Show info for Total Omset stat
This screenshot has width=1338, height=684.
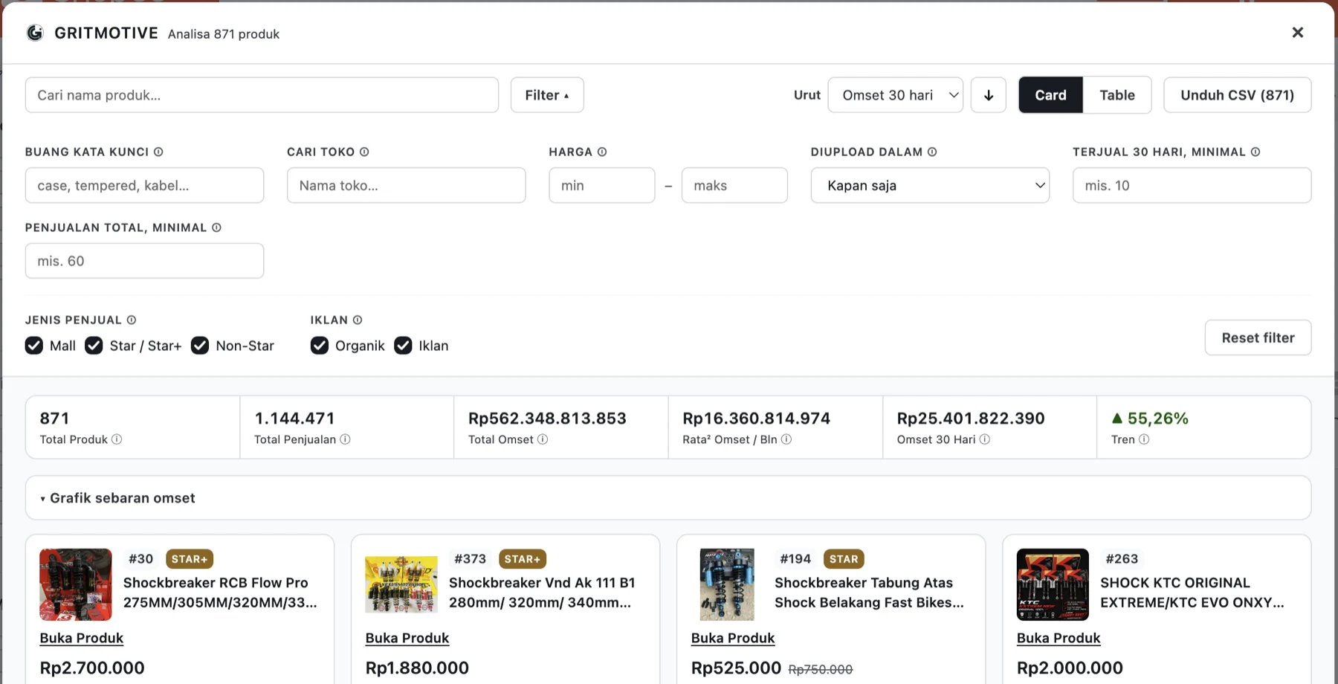(543, 439)
